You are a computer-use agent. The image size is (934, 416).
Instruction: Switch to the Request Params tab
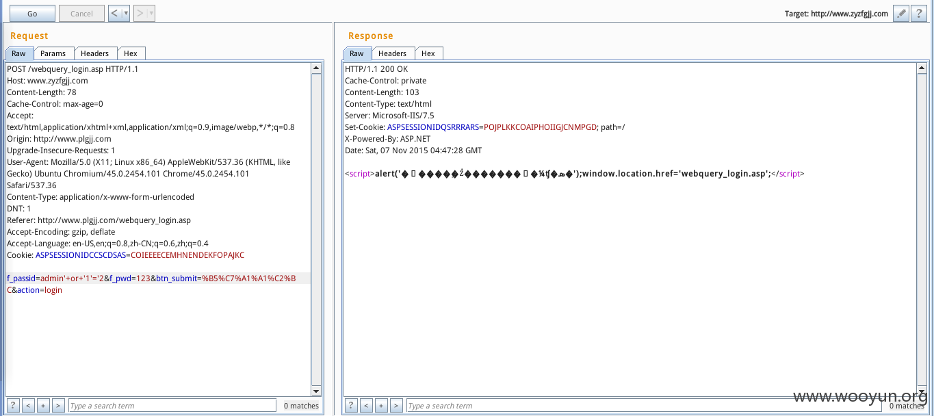coord(53,53)
